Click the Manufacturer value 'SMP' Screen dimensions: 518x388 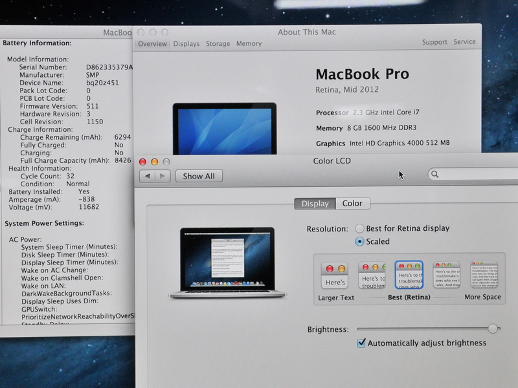(x=93, y=75)
